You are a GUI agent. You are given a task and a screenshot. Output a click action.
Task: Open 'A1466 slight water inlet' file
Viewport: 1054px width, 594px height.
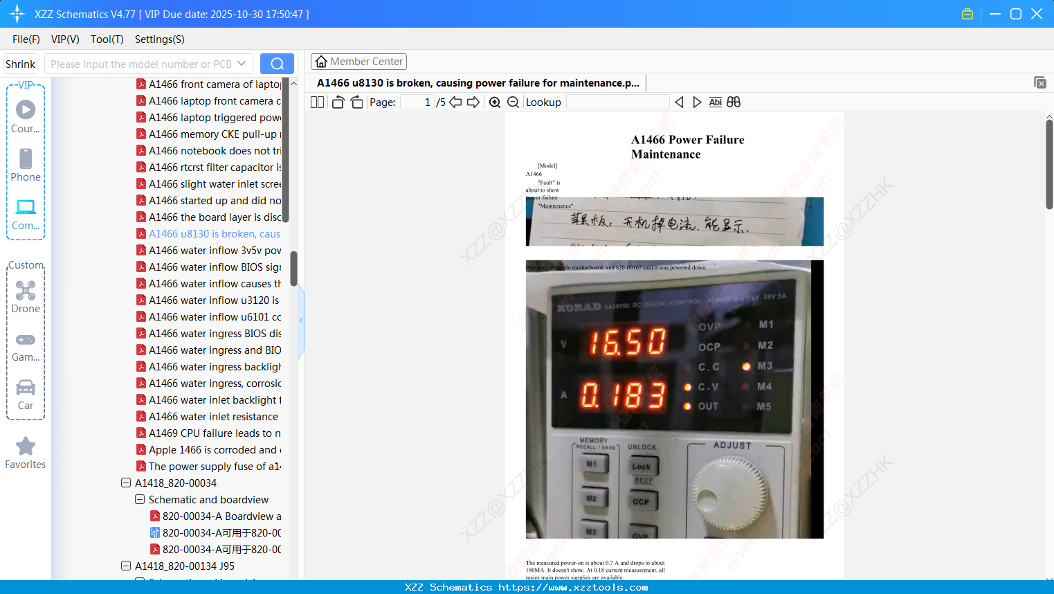click(208, 183)
